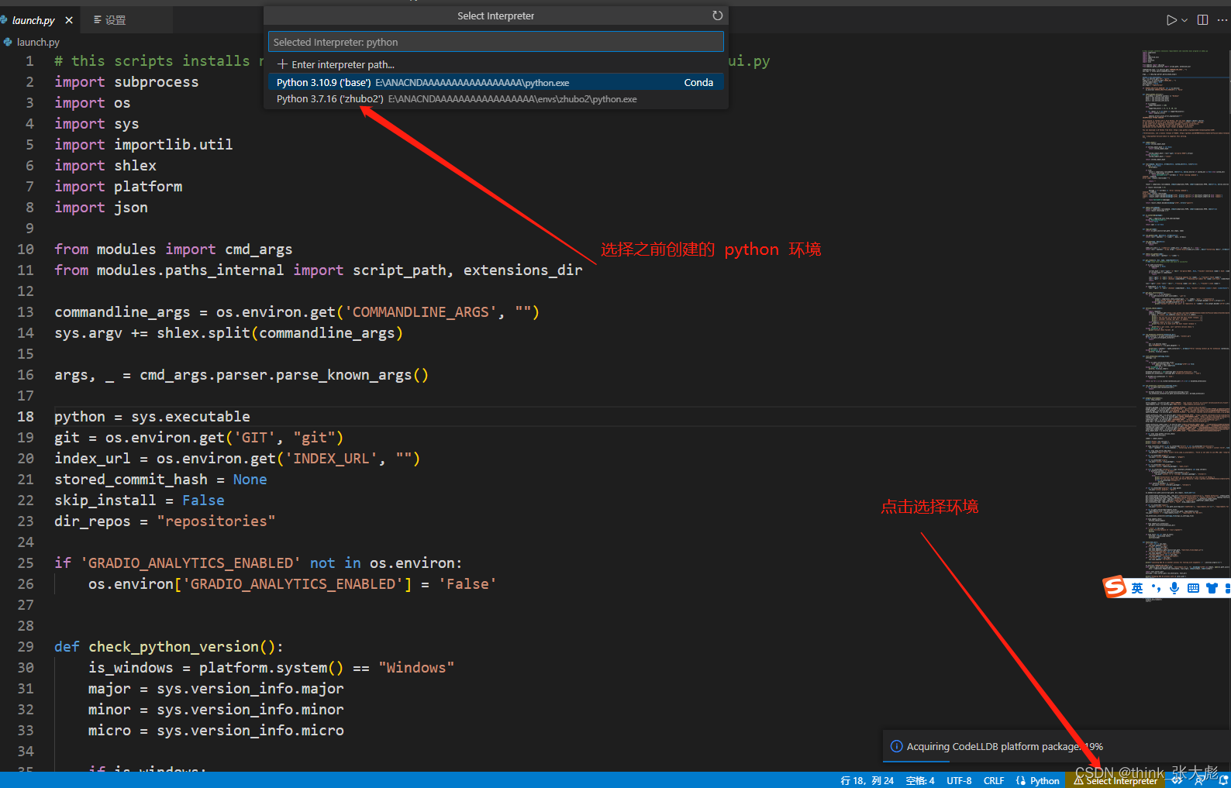The image size is (1231, 788).
Task: Click 'shlex.split' on line 14
Action: tap(203, 333)
